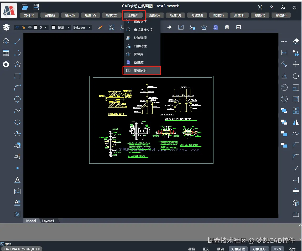Select the linear dimension tool
The width and height of the screenshot is (302, 251).
coord(284,53)
